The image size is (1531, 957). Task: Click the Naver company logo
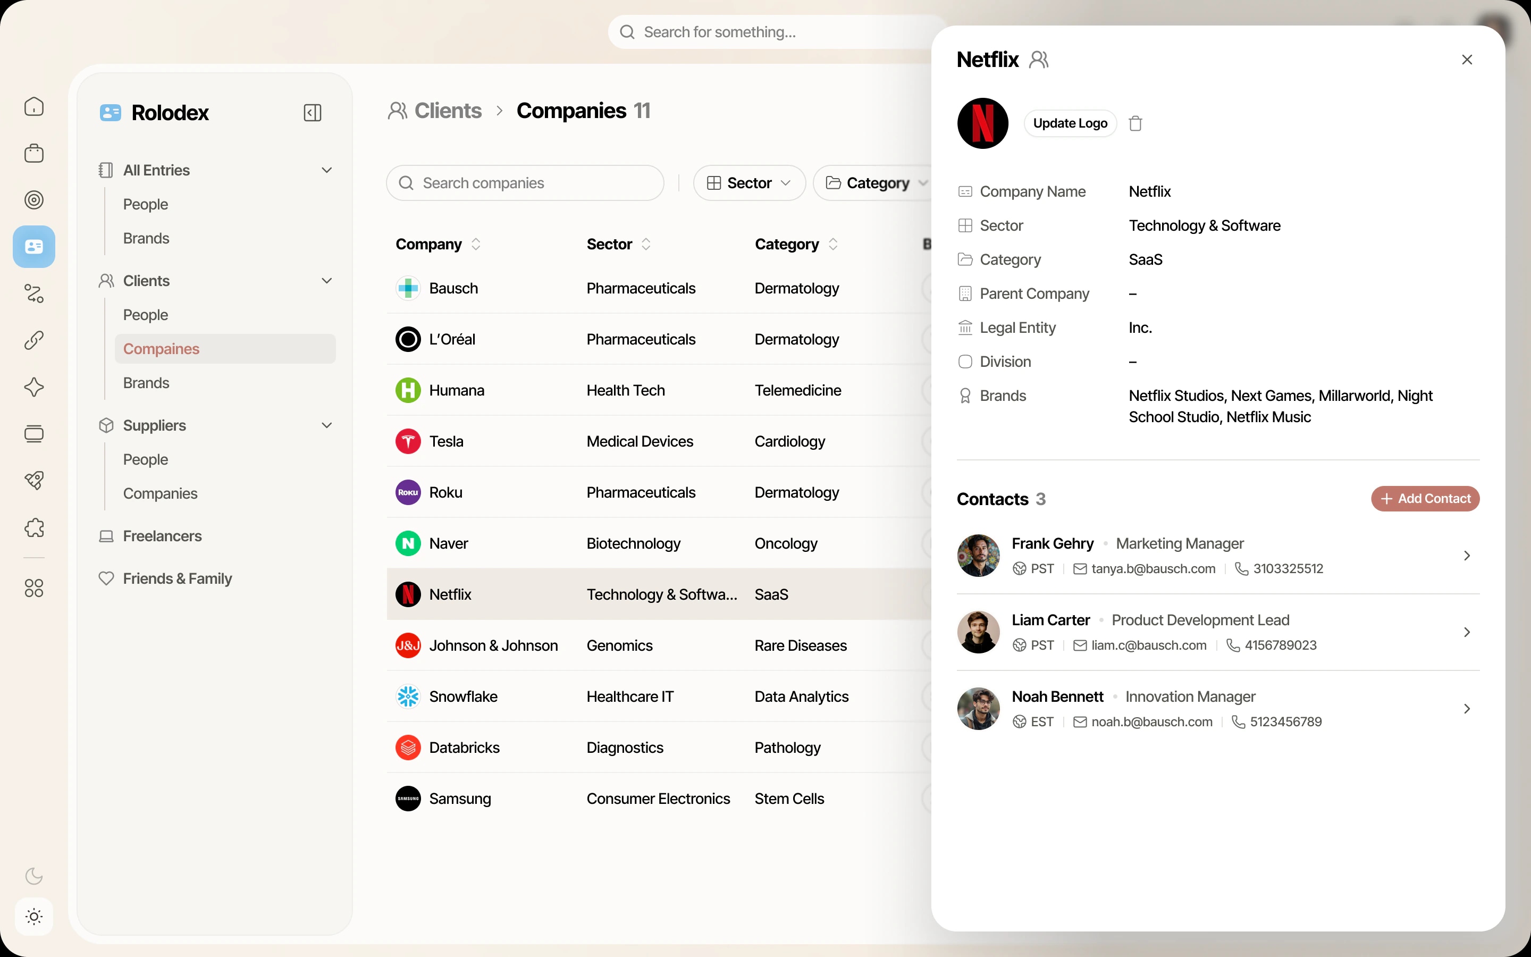click(x=408, y=544)
